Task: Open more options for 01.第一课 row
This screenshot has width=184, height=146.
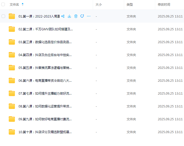Action: [89, 16]
